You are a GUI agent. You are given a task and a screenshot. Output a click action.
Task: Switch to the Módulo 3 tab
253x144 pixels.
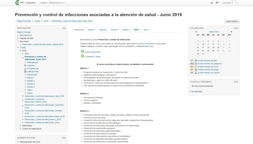click(x=114, y=30)
